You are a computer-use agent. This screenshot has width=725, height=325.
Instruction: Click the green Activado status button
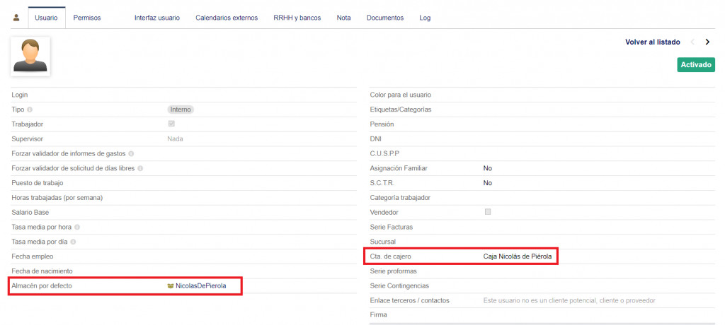click(x=696, y=65)
